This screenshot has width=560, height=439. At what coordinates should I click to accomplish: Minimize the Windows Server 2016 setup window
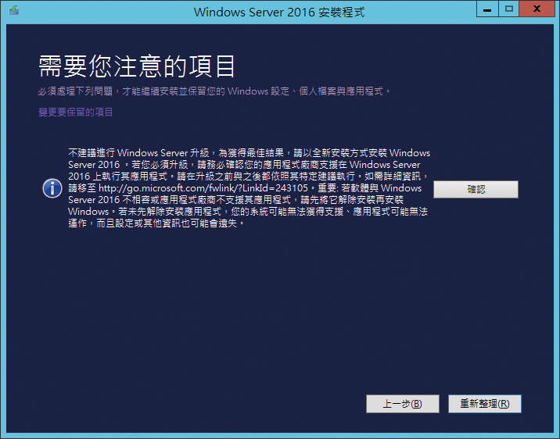tap(487, 9)
